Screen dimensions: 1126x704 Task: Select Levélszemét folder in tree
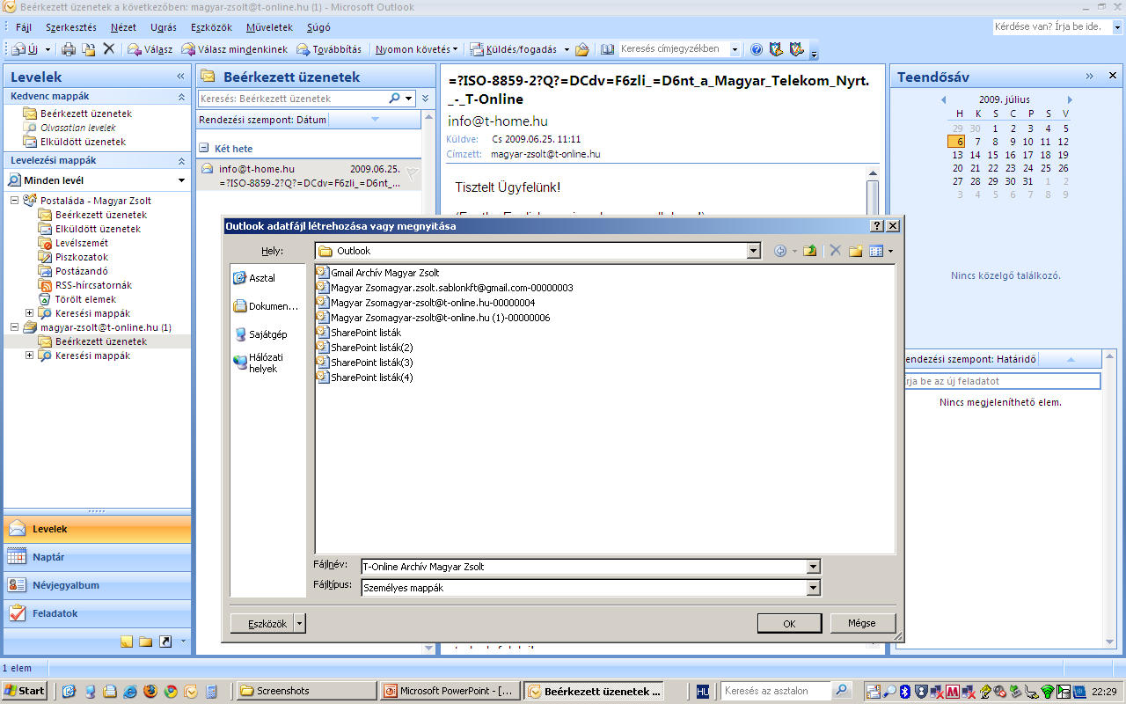coord(74,243)
